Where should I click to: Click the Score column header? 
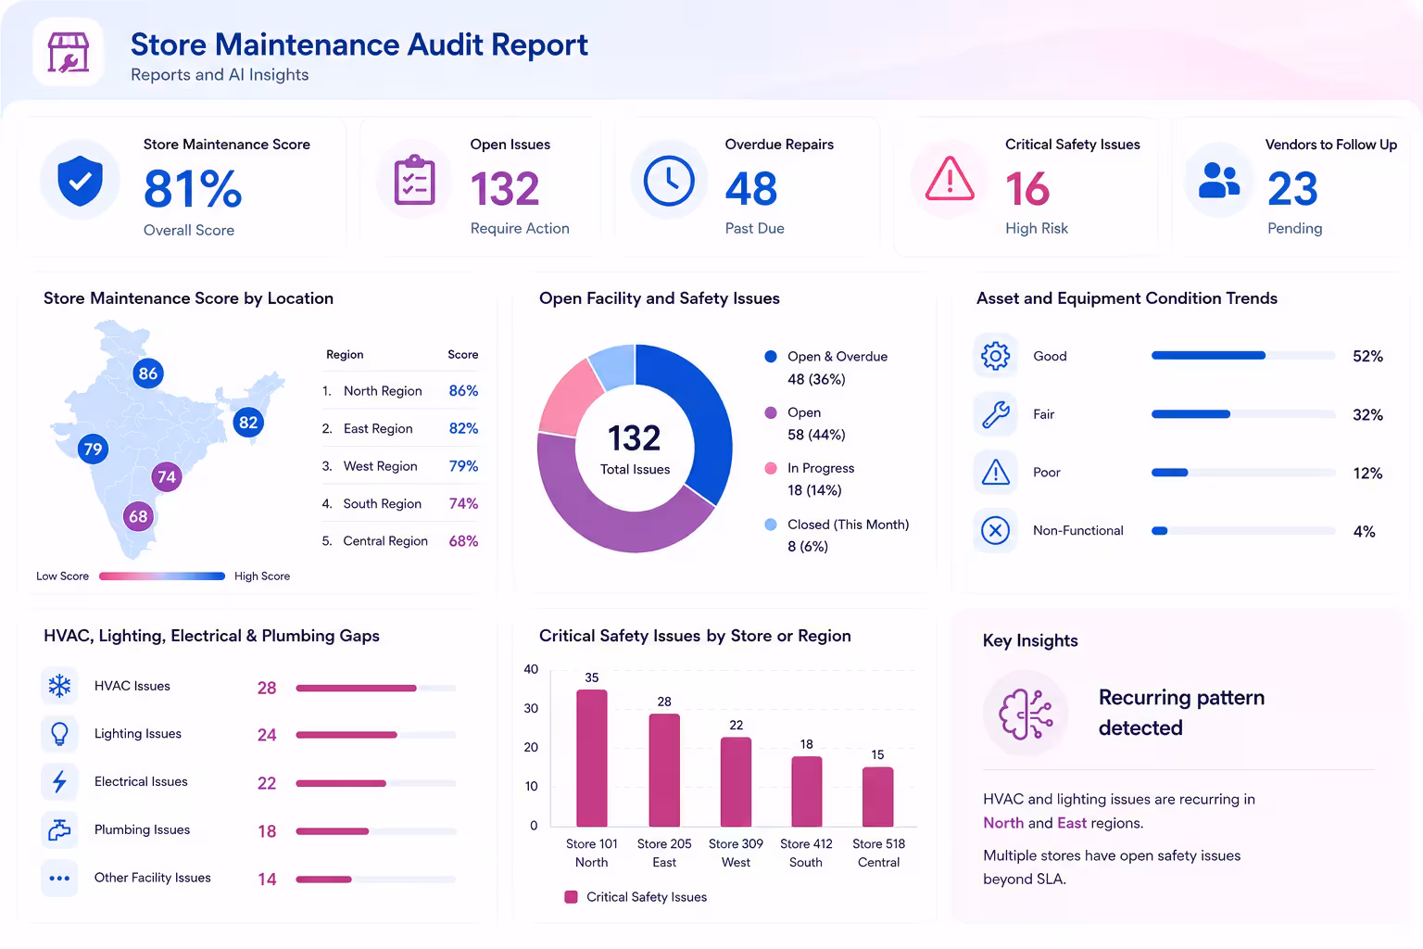[x=463, y=355]
